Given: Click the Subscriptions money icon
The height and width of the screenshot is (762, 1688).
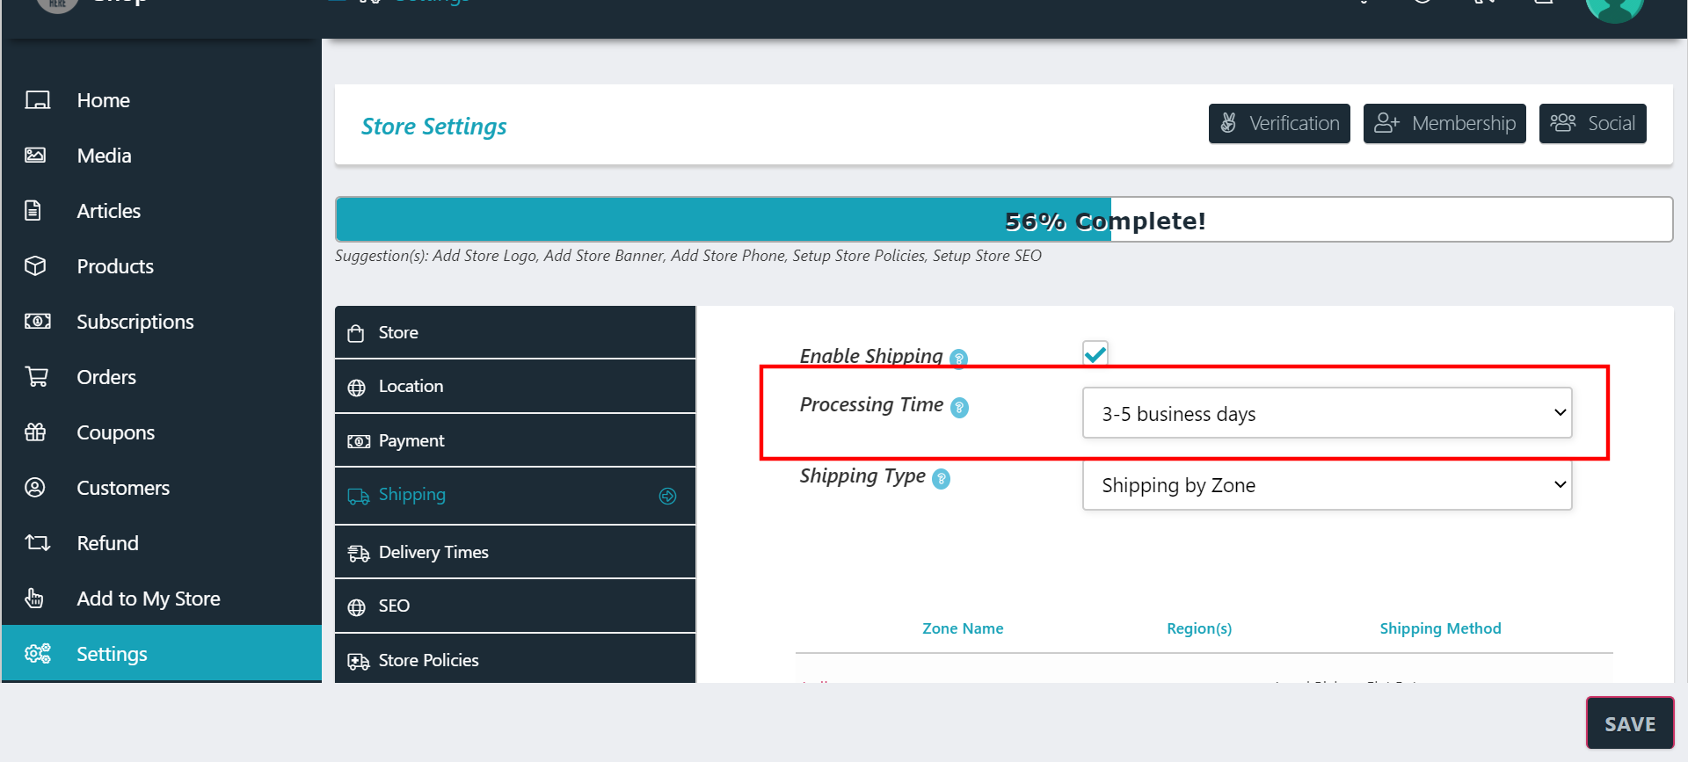Looking at the screenshot, I should 37,322.
